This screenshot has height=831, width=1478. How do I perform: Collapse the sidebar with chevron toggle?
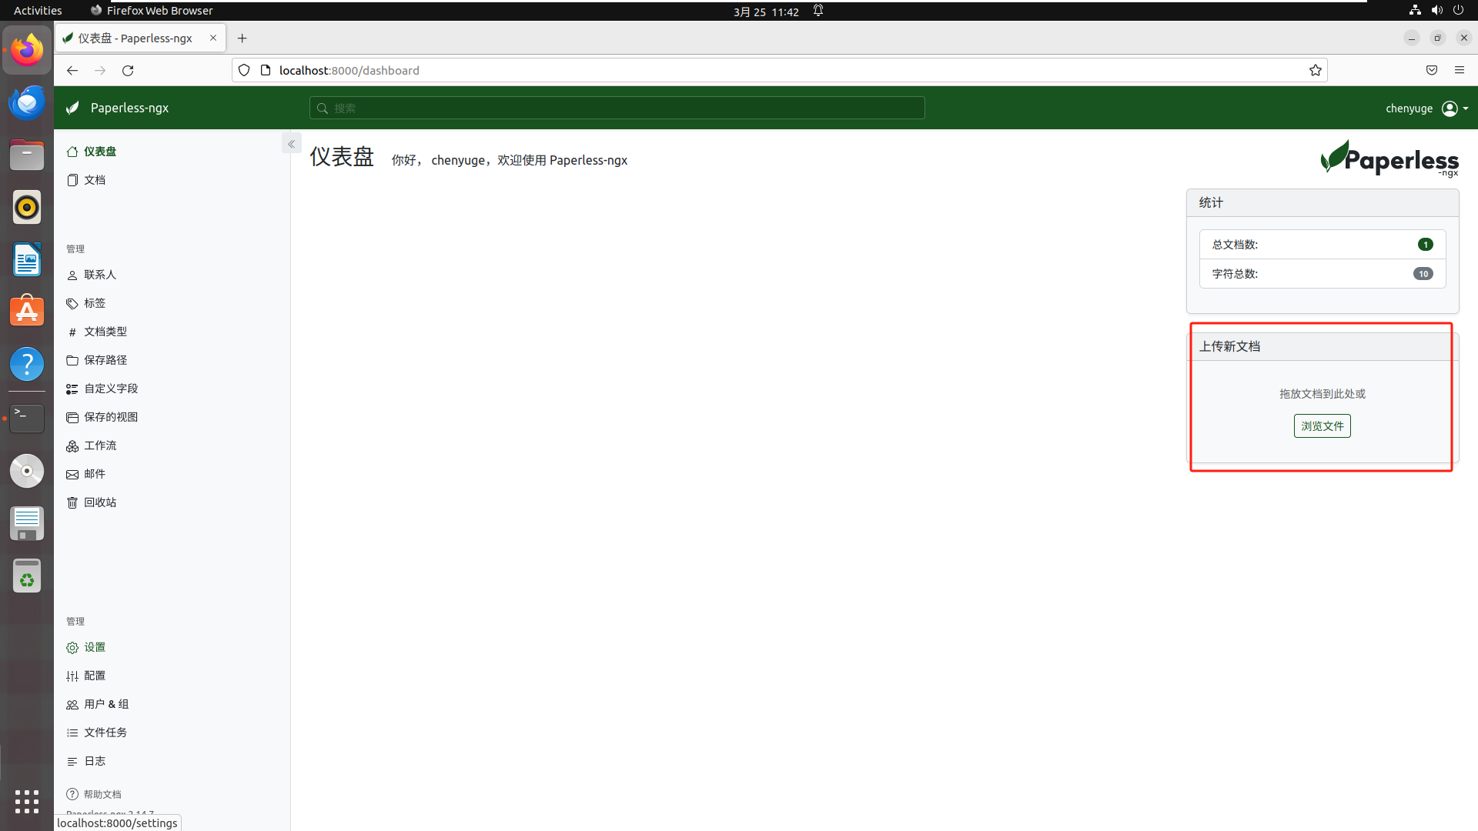[x=291, y=144]
